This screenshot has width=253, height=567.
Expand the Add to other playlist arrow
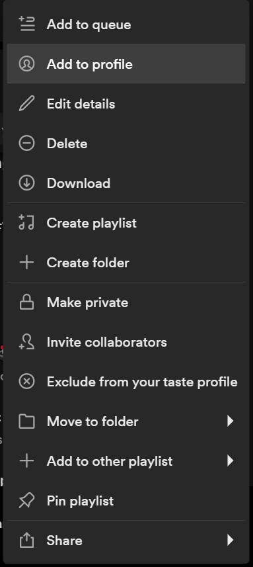pyautogui.click(x=230, y=460)
